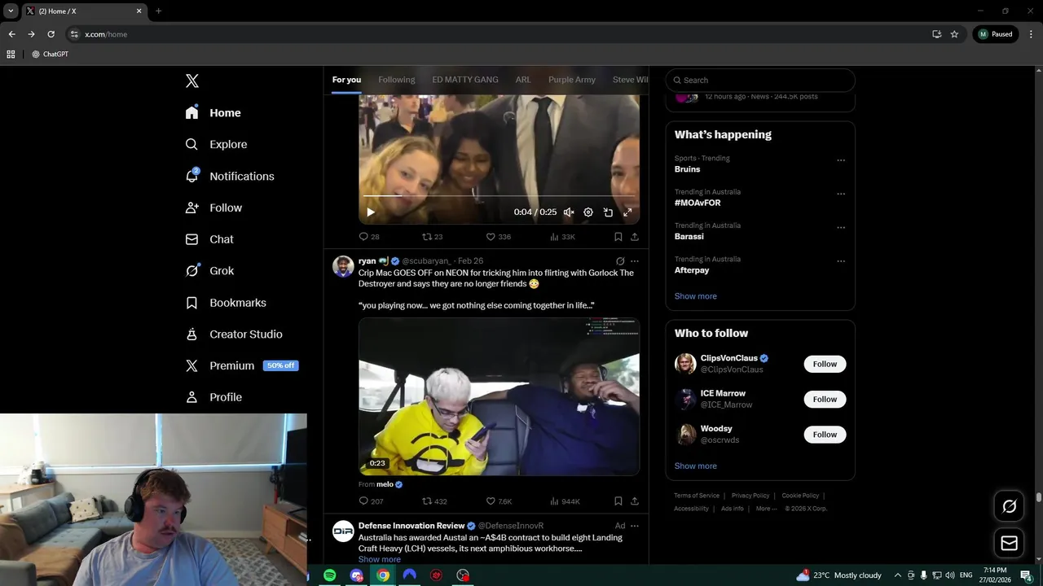Like the post with 336 likes
Screen dimensions: 1043x586
tap(498, 237)
